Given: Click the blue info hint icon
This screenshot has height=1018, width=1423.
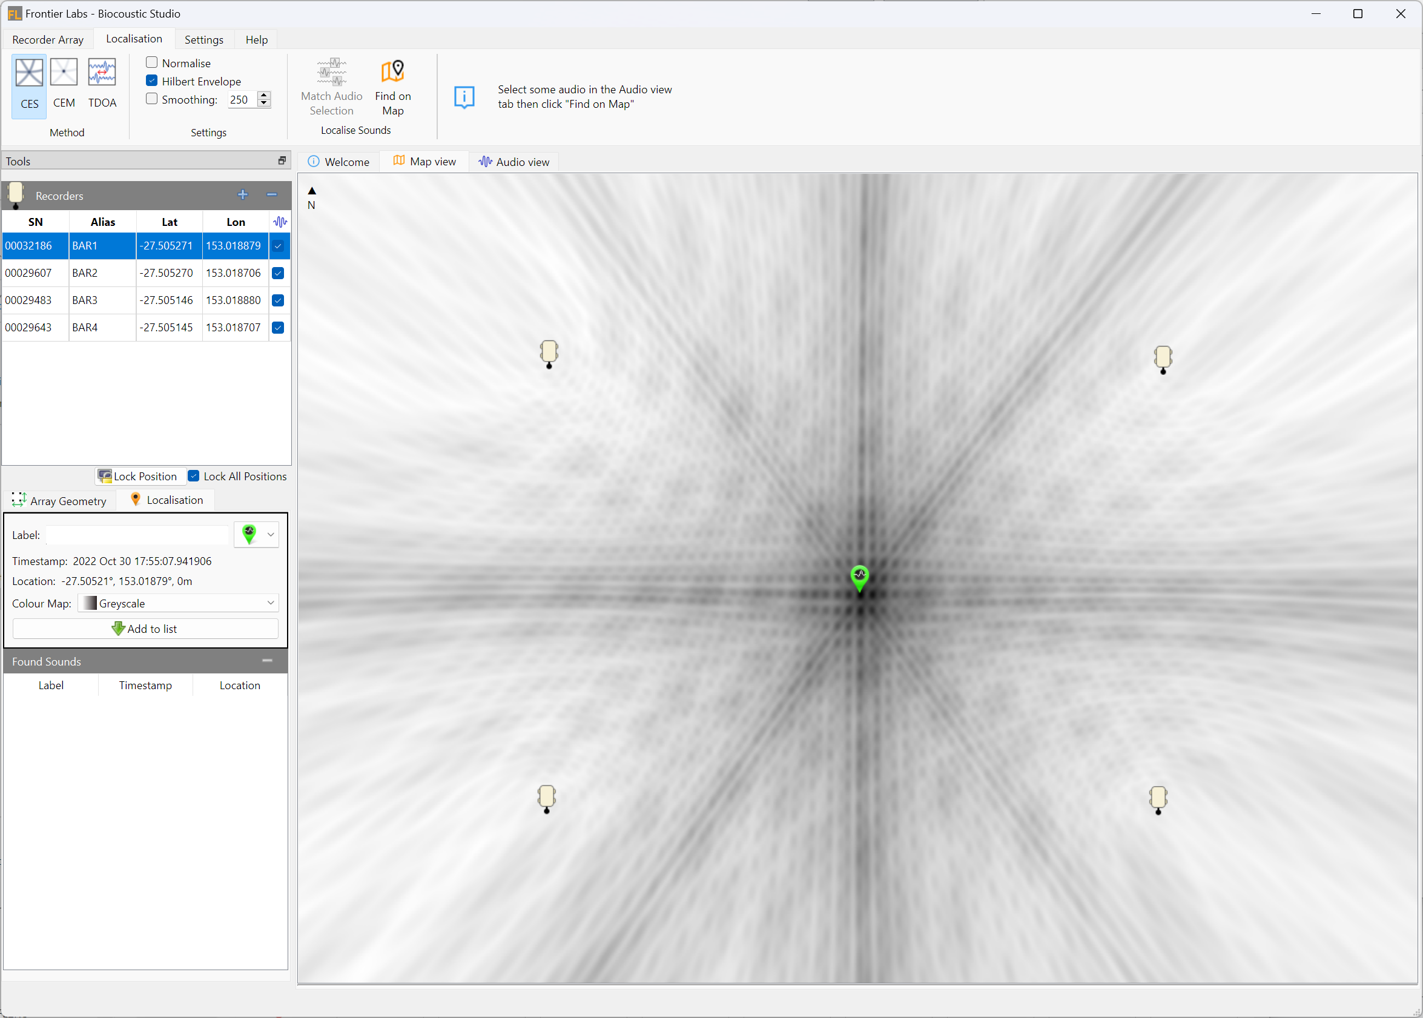Looking at the screenshot, I should (x=464, y=97).
